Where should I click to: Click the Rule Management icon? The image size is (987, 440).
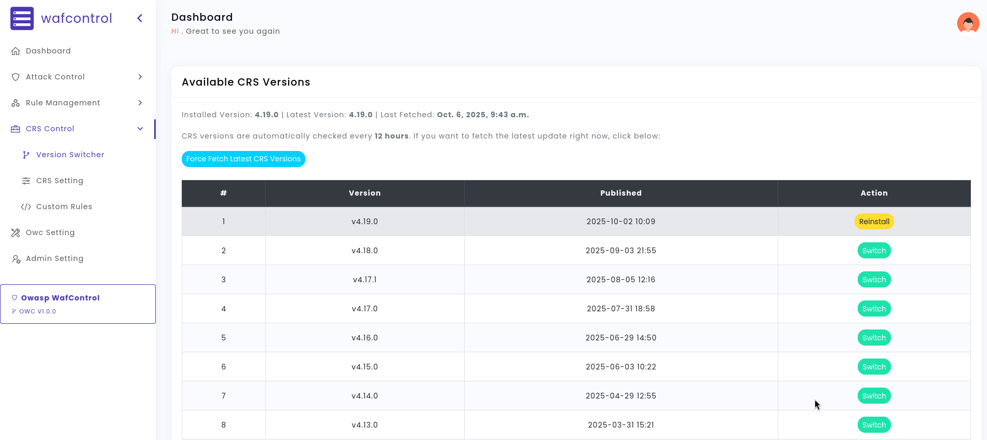(x=16, y=103)
